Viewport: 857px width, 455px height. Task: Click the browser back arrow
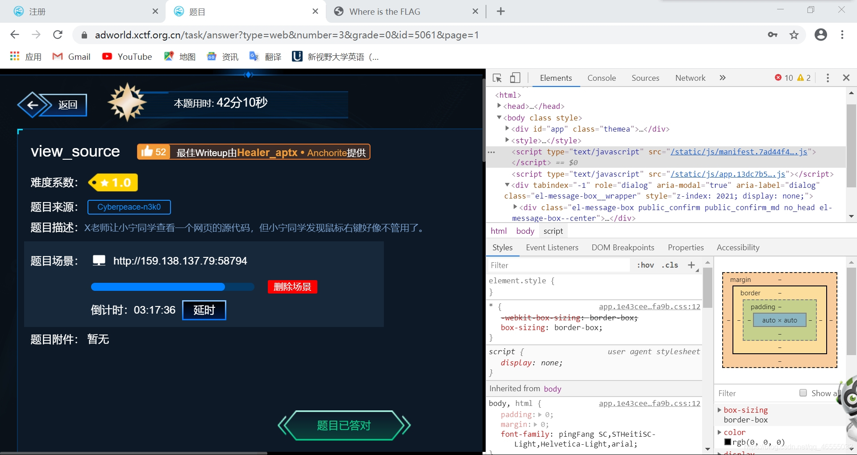(x=15, y=35)
